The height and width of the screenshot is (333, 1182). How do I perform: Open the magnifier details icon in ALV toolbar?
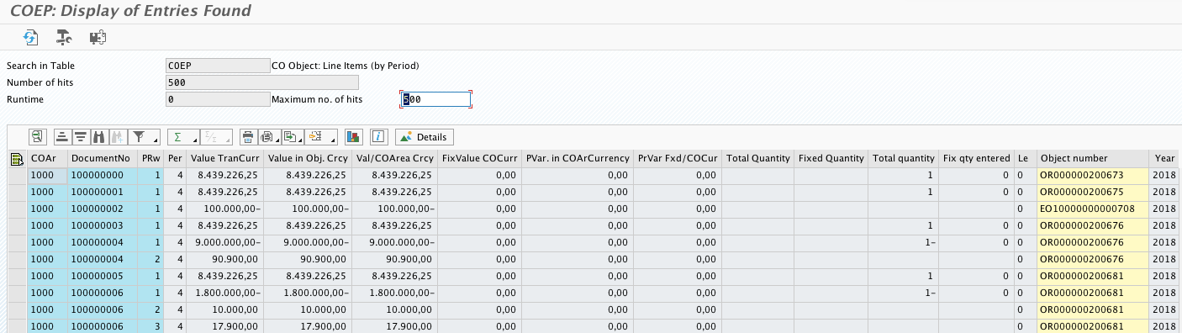[37, 136]
